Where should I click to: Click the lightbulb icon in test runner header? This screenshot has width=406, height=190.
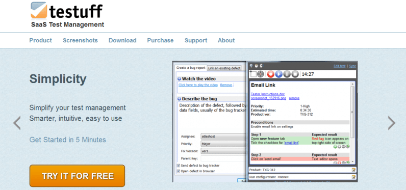(x=251, y=66)
